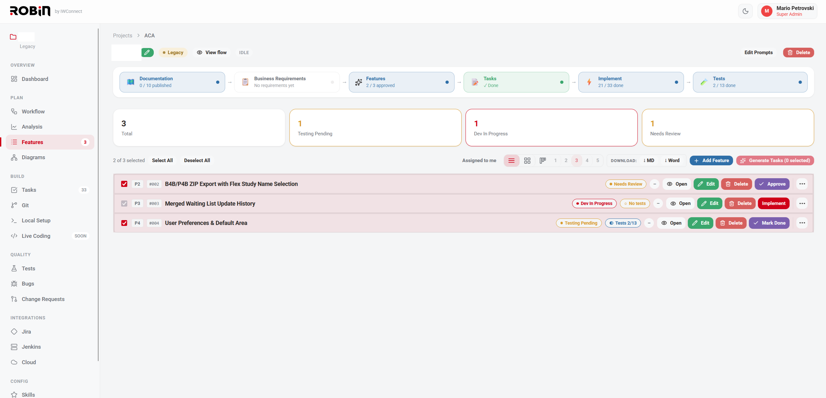Viewport: 826px width, 398px height.
Task: Click the red folder project icon in sidebar
Action: (13, 37)
